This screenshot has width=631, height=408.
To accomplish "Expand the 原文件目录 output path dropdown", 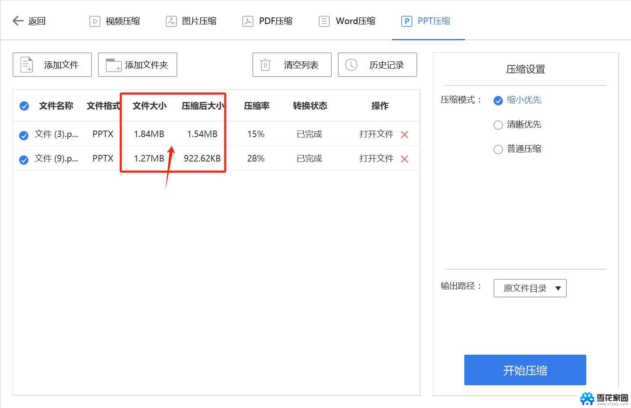I will [530, 288].
